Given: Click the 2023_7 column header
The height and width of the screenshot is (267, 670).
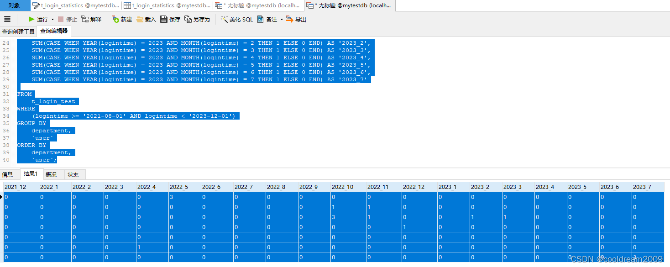Looking at the screenshot, I should (648, 187).
